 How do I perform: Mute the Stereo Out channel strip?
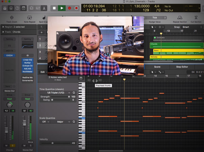(24, 146)
